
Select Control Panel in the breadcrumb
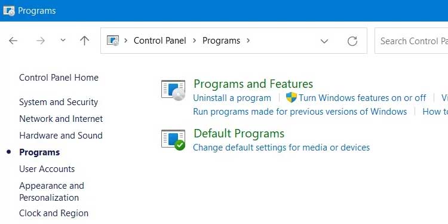(159, 41)
